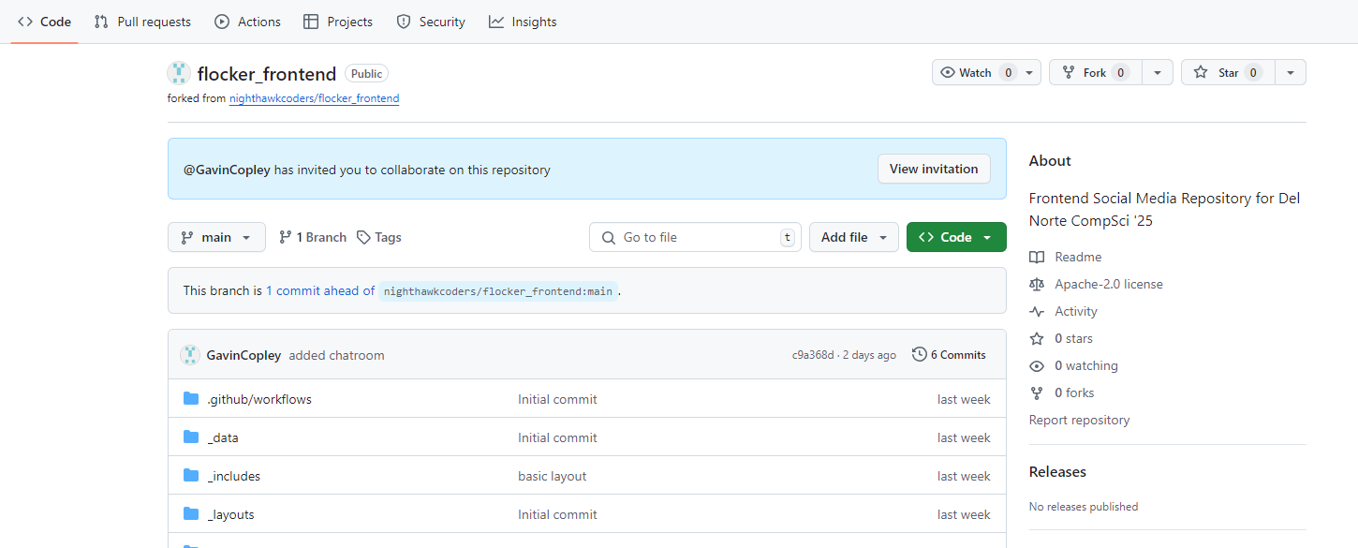
Task: Click the star icon beside 0 stars
Action: pos(1037,338)
